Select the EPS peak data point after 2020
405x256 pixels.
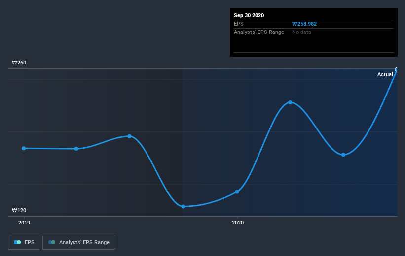[290, 102]
